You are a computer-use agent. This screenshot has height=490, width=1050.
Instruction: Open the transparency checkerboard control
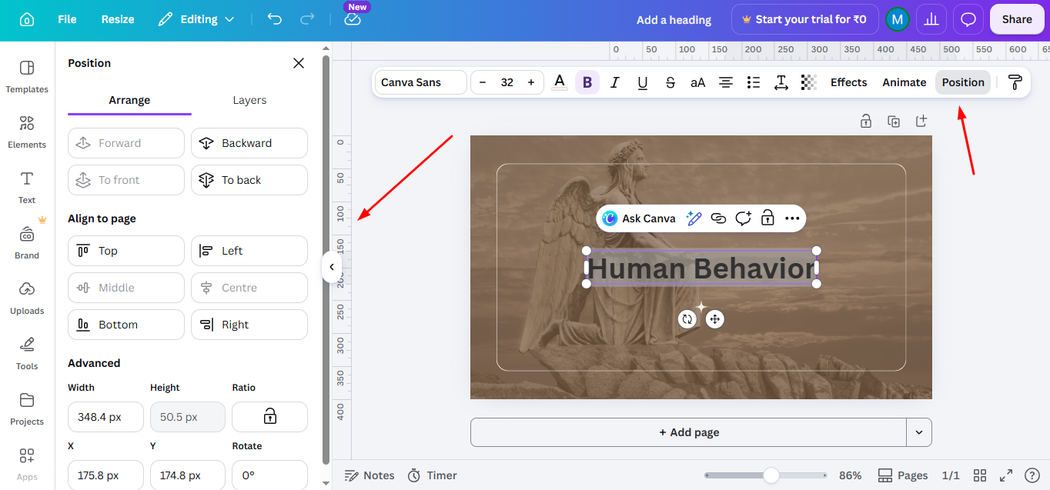point(808,82)
